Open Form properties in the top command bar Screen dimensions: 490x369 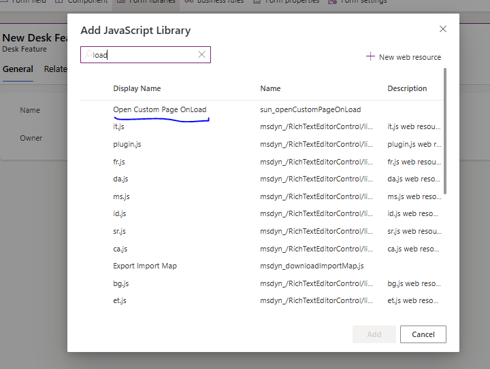pyautogui.click(x=287, y=1)
